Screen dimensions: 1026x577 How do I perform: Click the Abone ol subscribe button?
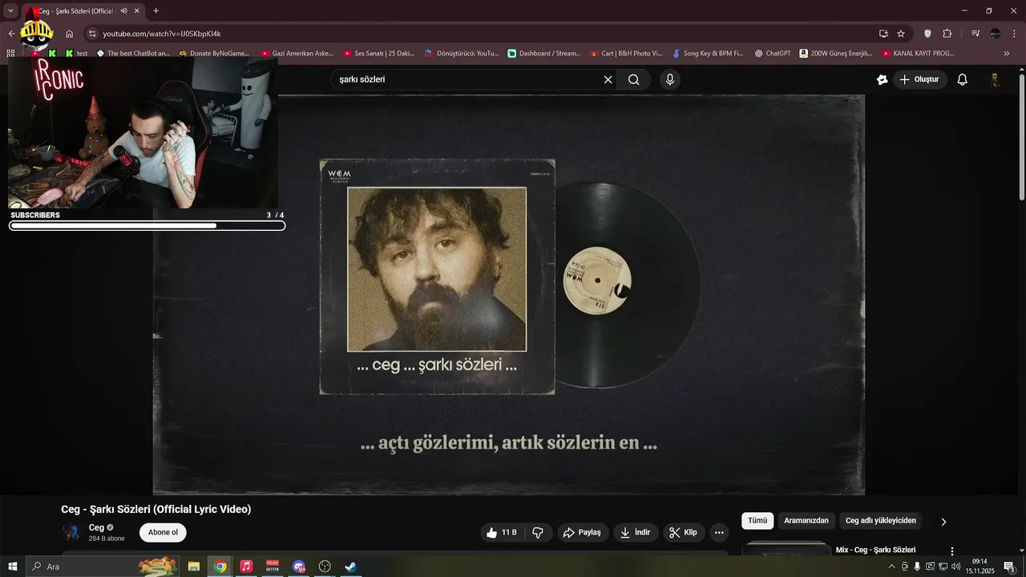tap(163, 532)
